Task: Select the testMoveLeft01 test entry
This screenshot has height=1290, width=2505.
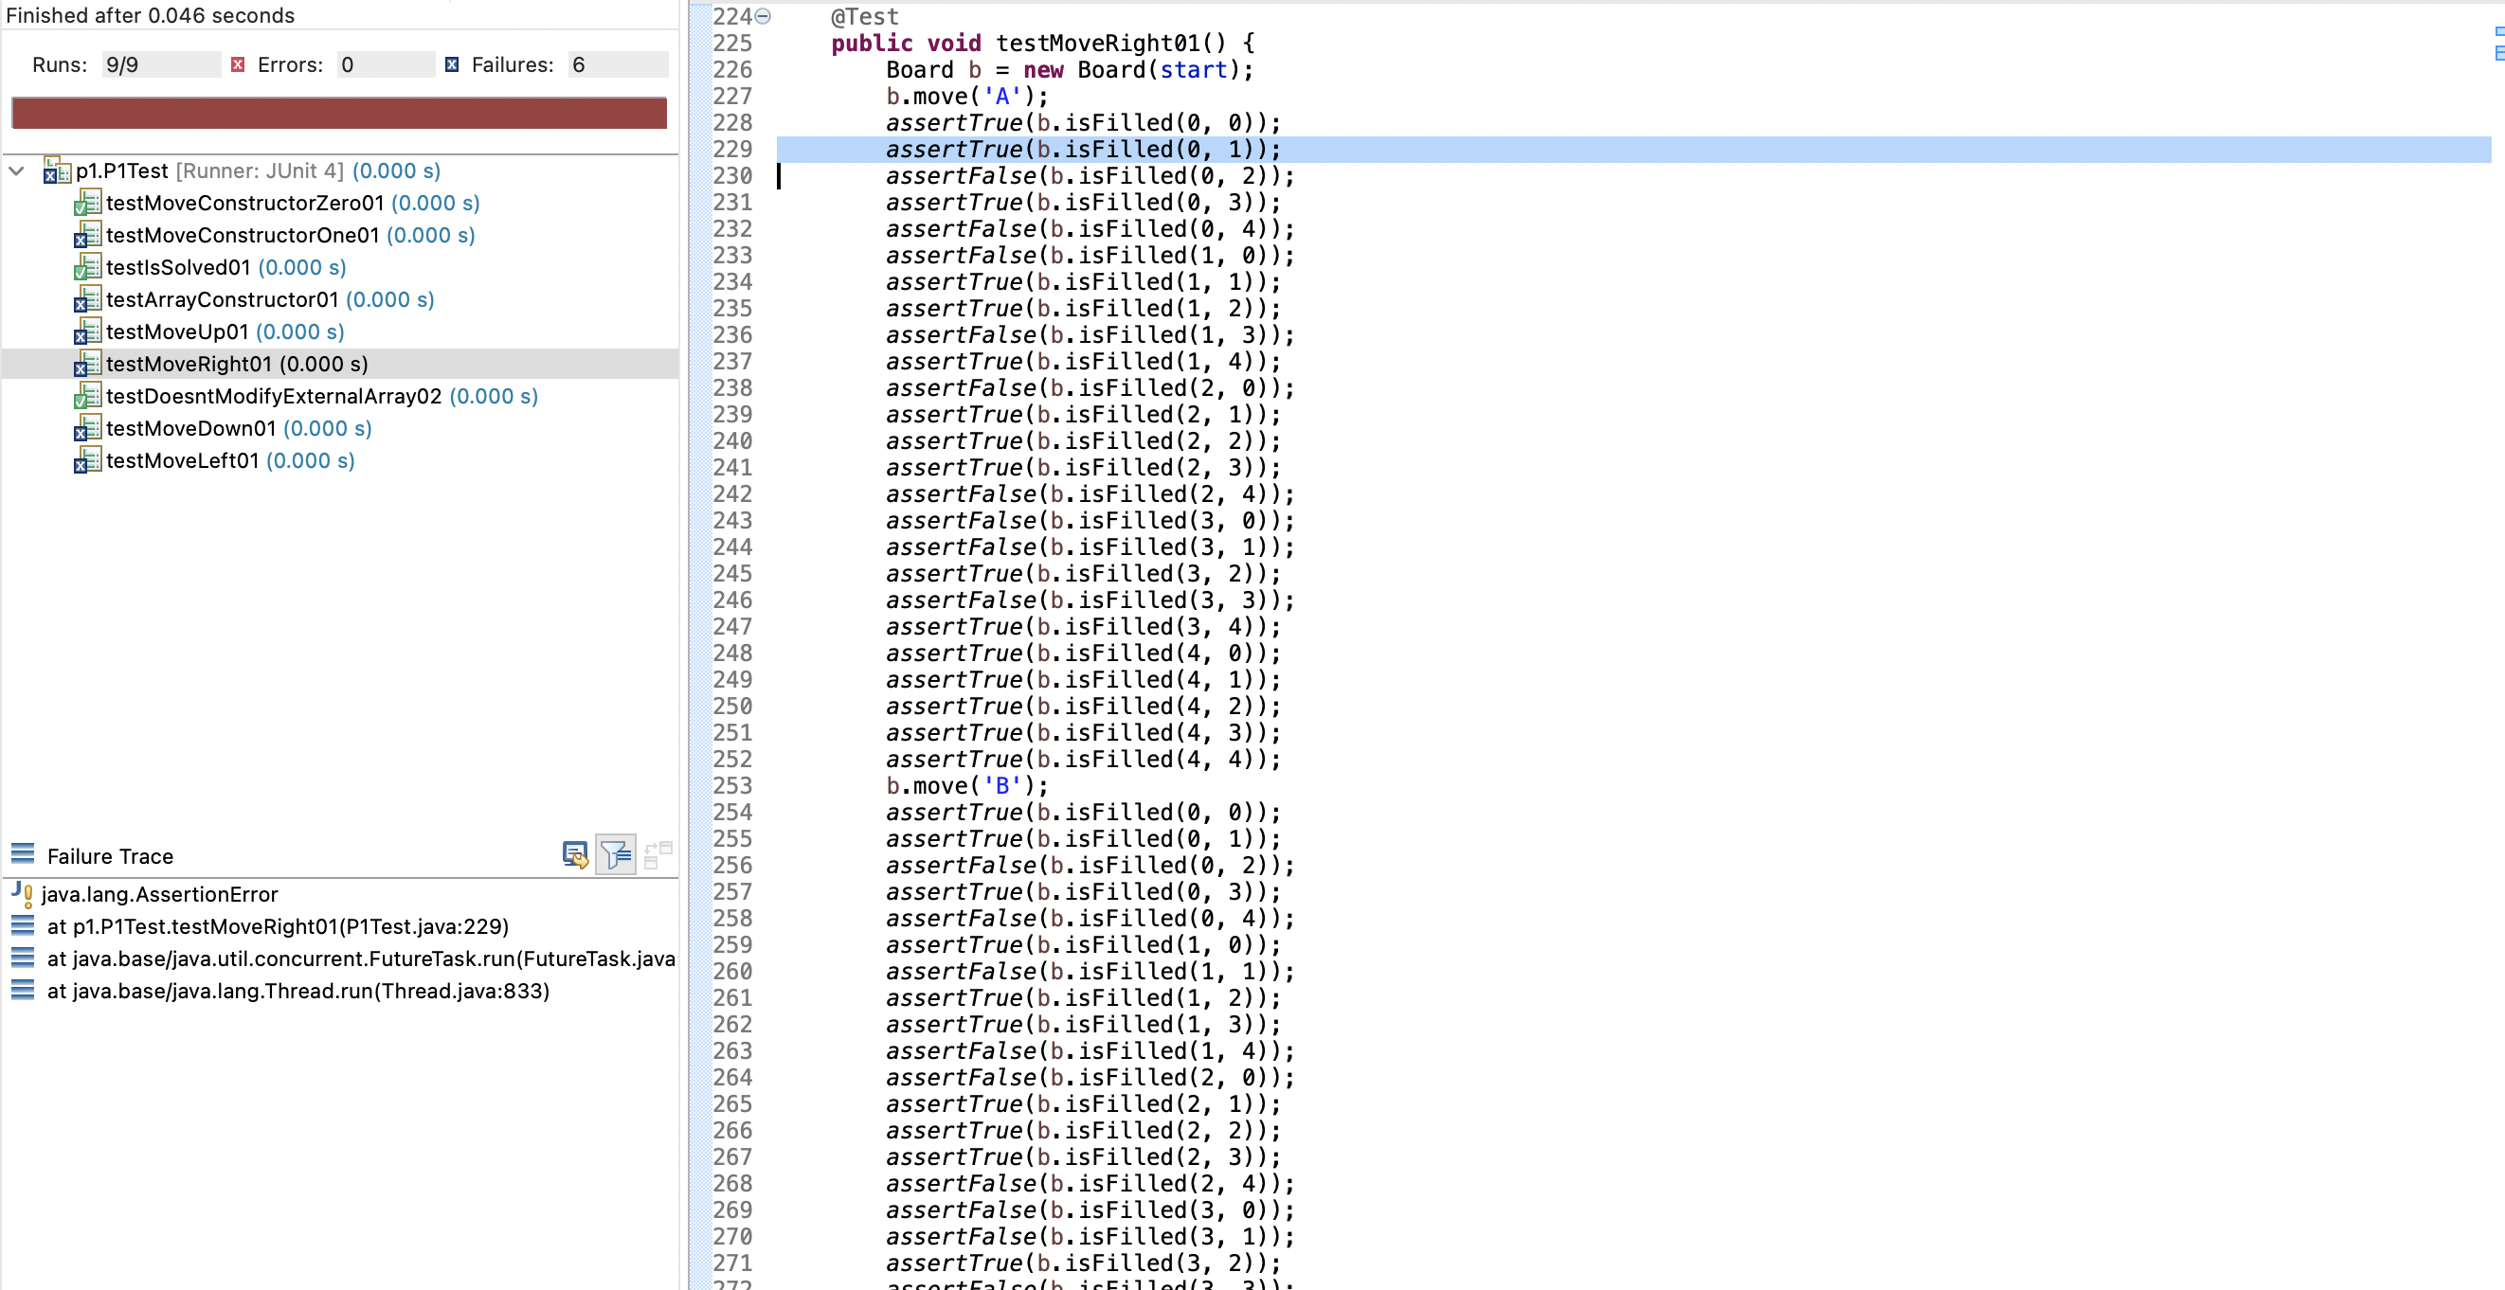Action: 182,461
